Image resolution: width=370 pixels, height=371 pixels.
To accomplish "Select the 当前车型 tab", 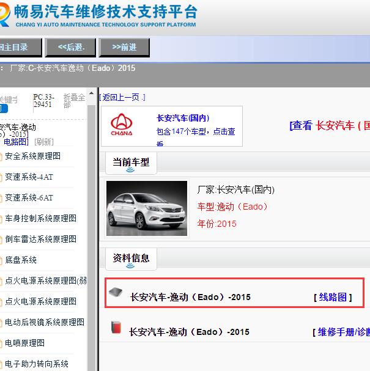I will coord(131,163).
